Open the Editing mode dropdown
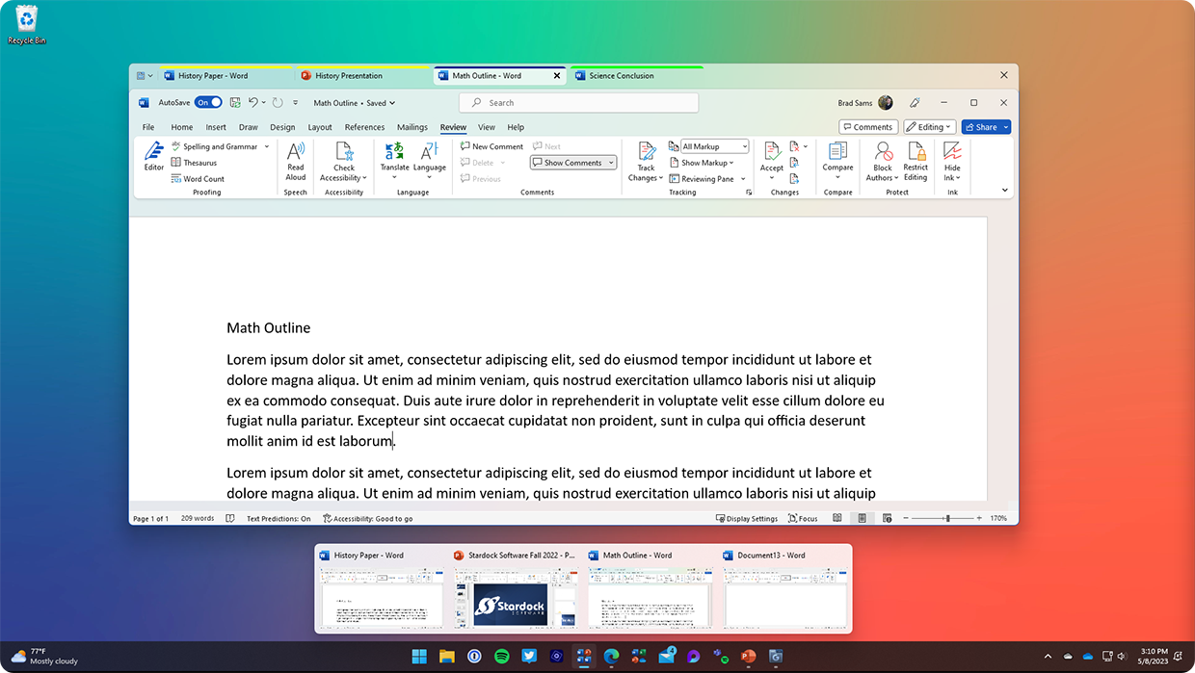The image size is (1195, 673). (929, 127)
